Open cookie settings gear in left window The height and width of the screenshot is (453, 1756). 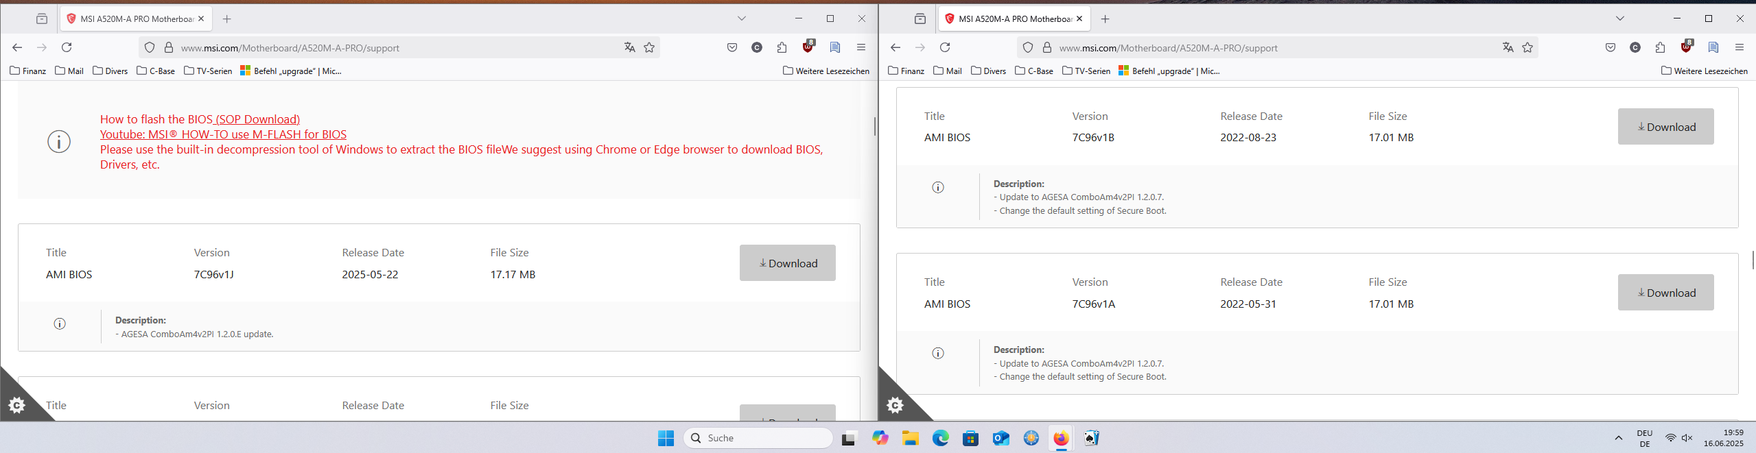(x=17, y=405)
